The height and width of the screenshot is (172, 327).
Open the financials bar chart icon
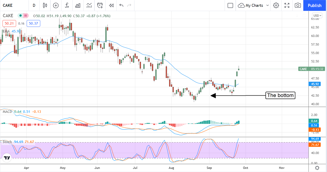click(78, 5)
